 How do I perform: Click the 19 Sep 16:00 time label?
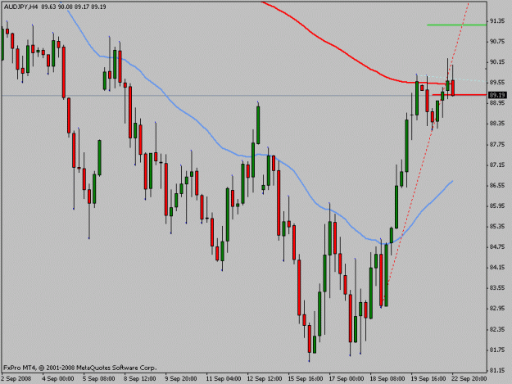(x=428, y=379)
